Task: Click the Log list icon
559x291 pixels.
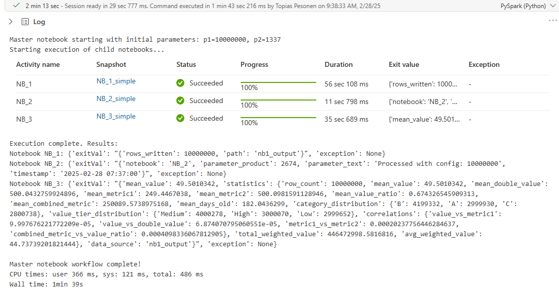Action: [x=25, y=22]
